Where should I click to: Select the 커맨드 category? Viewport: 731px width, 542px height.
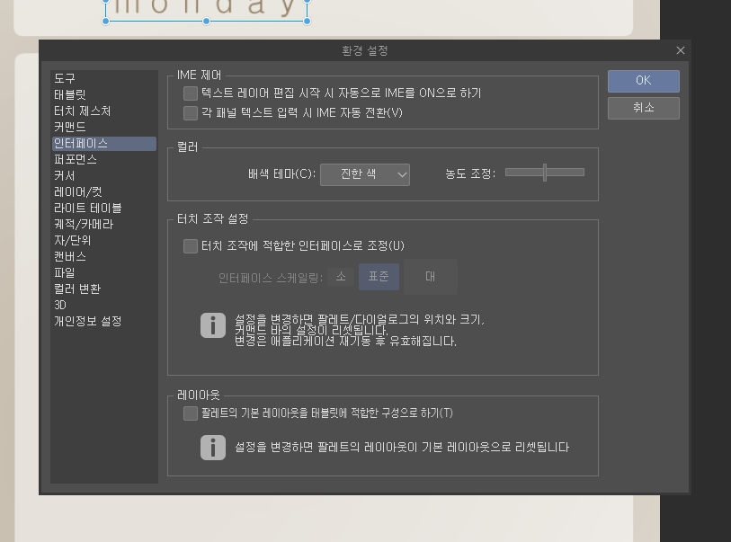[x=103, y=127]
